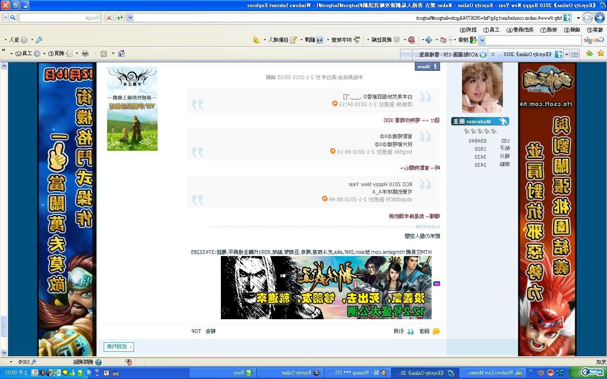Open the recent pages dropdown arrow

tap(578, 18)
